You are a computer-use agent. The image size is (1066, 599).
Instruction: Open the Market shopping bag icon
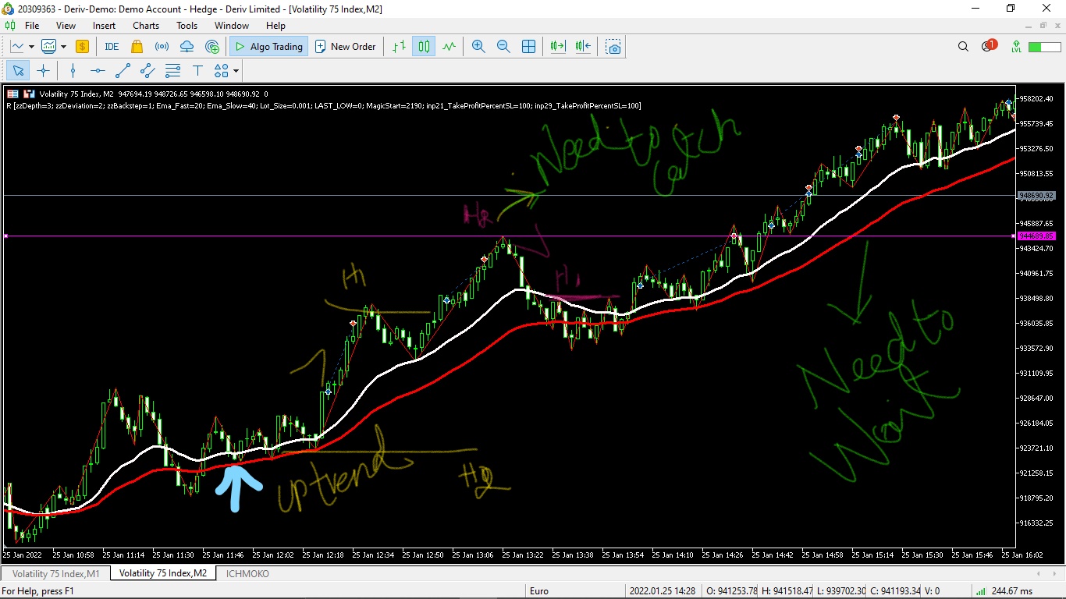[137, 47]
